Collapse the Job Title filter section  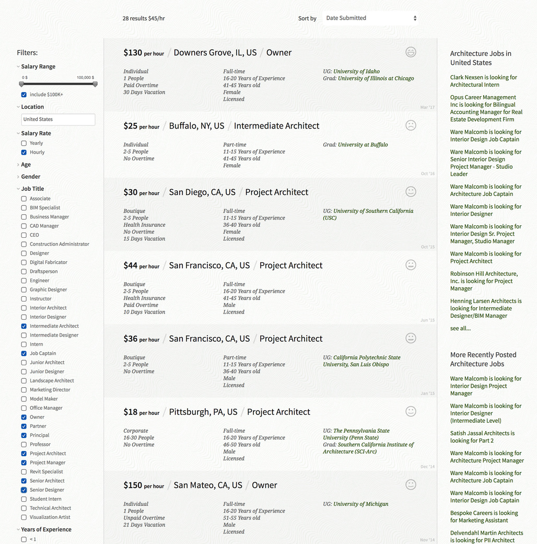pyautogui.click(x=32, y=189)
